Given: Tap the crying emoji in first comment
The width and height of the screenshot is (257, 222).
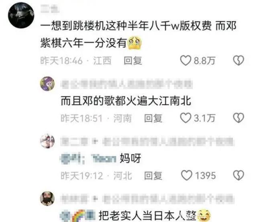Looking at the screenshot, I should click(135, 43).
